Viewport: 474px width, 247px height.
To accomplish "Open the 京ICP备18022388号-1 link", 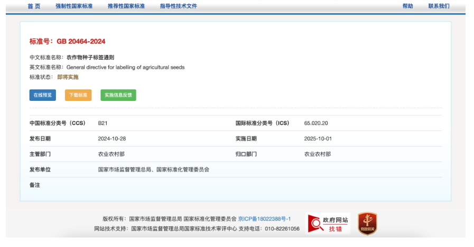I will pyautogui.click(x=264, y=218).
